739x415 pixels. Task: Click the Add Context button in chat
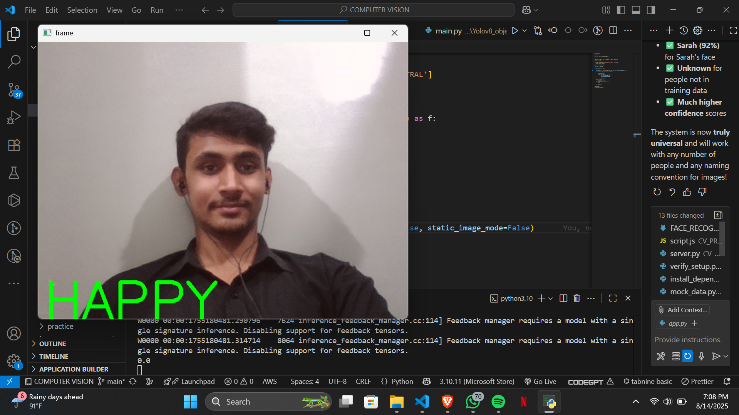pyautogui.click(x=682, y=310)
